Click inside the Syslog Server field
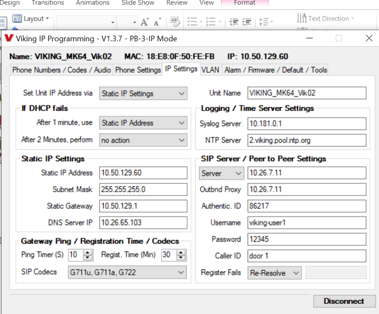Screen dimensions: 379x314 [x=307, y=123]
